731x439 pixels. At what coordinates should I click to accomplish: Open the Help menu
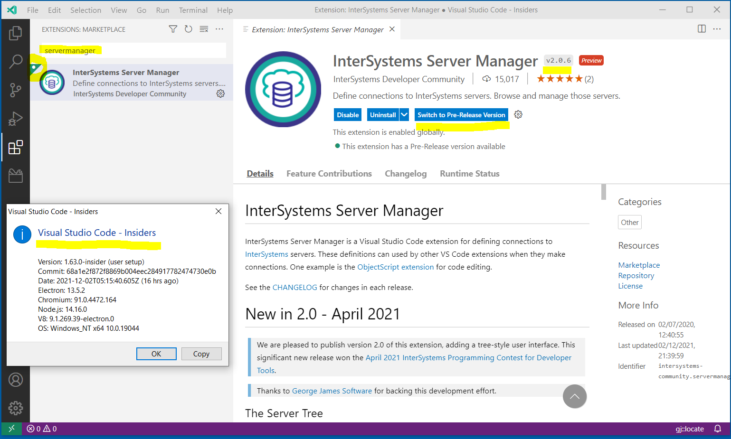pos(225,10)
